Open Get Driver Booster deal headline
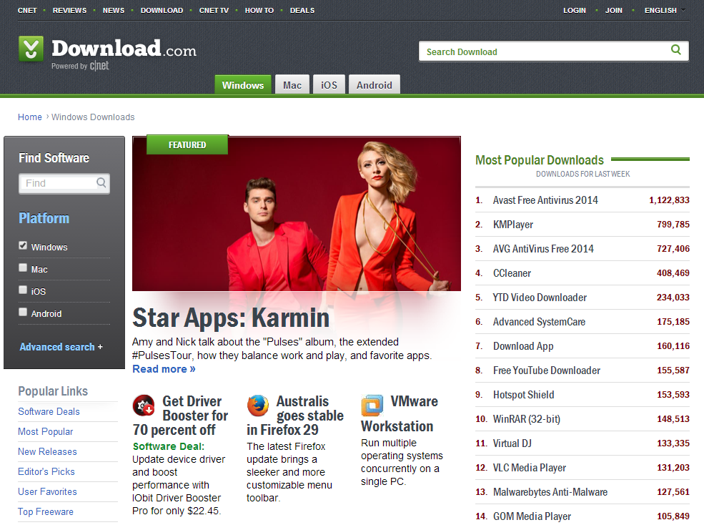704x525 pixels. (181, 416)
